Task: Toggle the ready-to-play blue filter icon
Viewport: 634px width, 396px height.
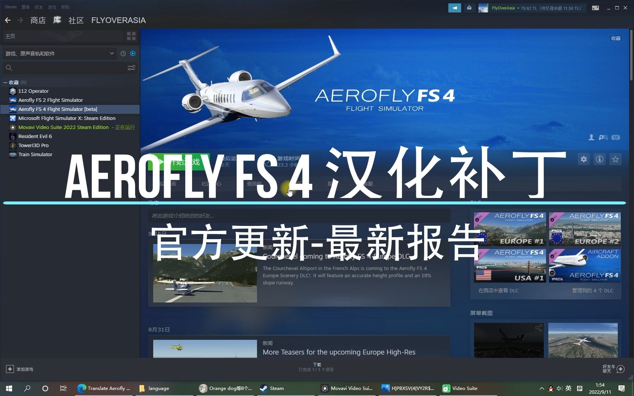Action: click(132, 54)
